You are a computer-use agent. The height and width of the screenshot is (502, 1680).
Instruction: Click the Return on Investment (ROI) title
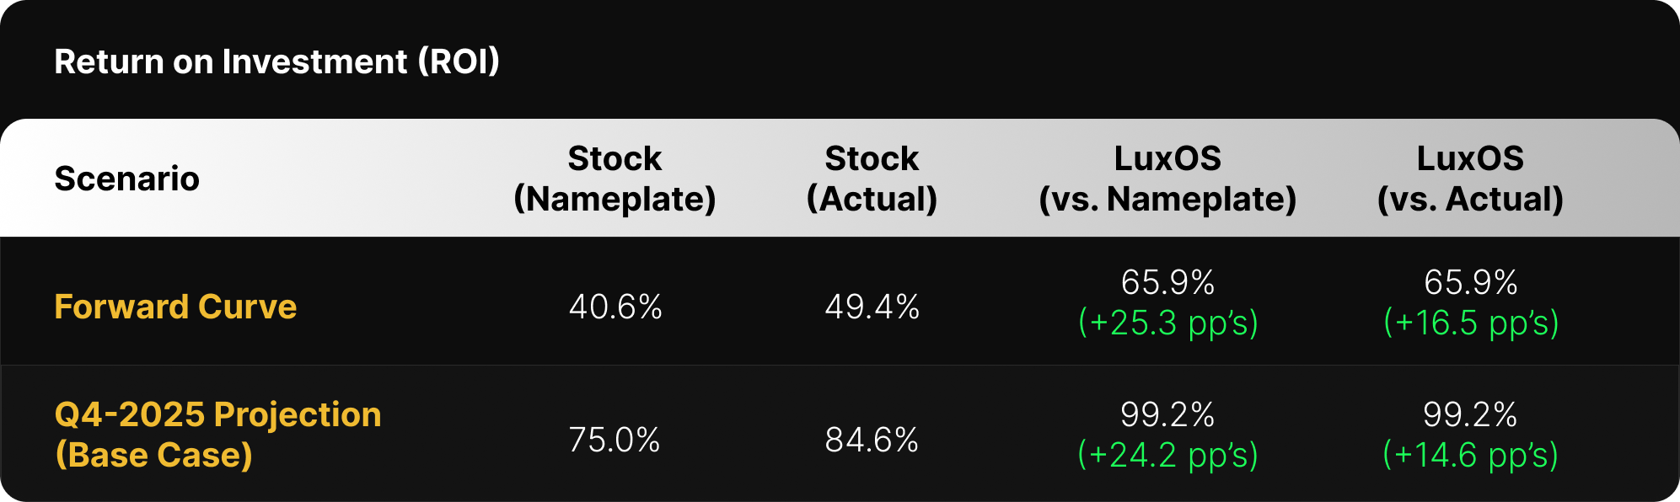[276, 61]
